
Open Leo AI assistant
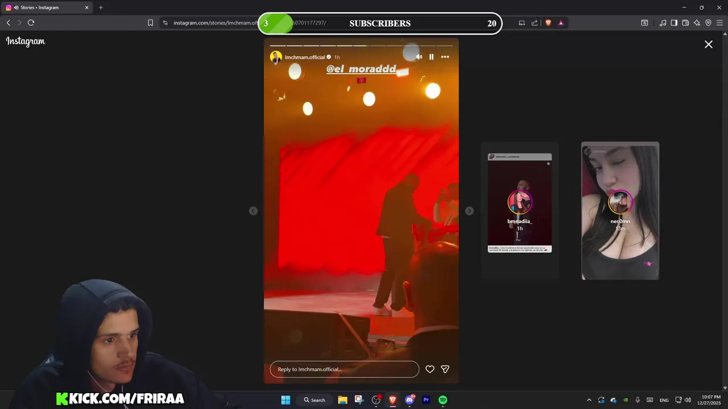(x=697, y=23)
